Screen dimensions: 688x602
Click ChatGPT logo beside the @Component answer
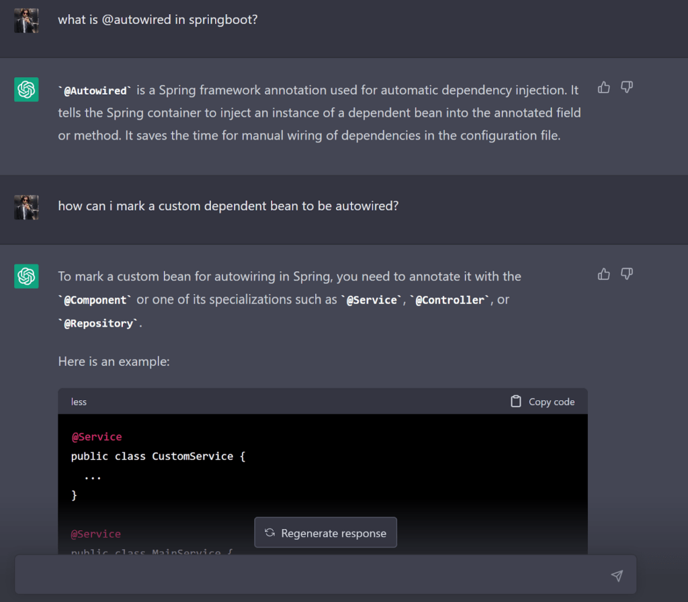coord(26,276)
